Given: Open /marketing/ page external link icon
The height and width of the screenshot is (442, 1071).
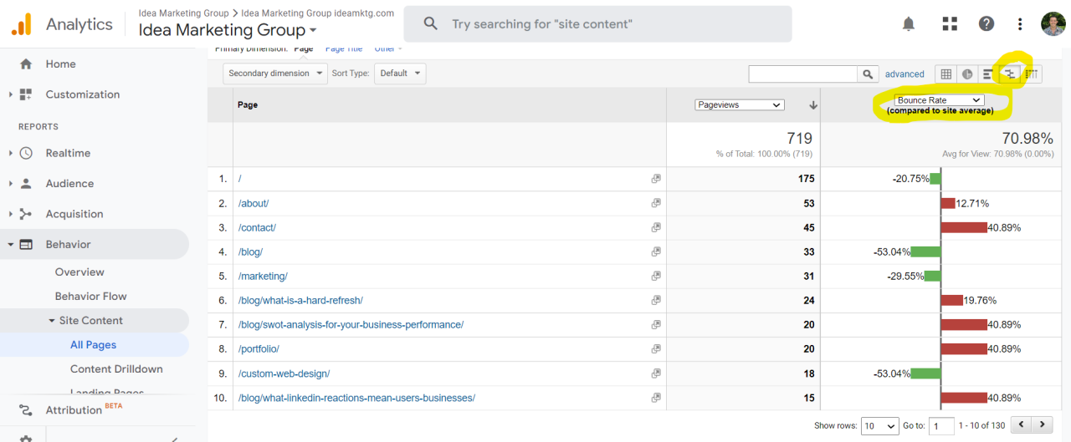Looking at the screenshot, I should click(x=656, y=276).
